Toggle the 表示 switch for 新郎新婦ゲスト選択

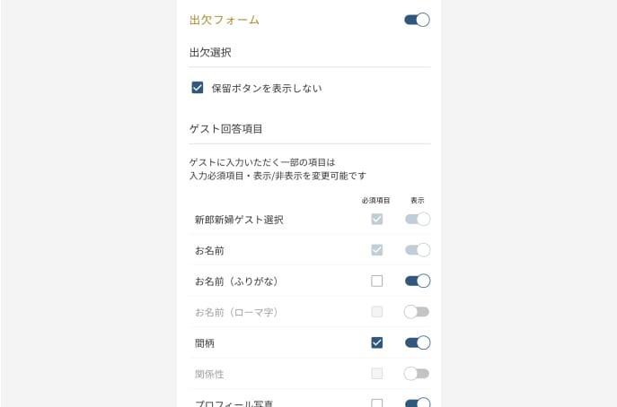(x=417, y=219)
